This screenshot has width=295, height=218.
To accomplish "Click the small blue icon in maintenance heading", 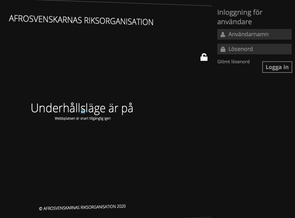I will [83, 111].
